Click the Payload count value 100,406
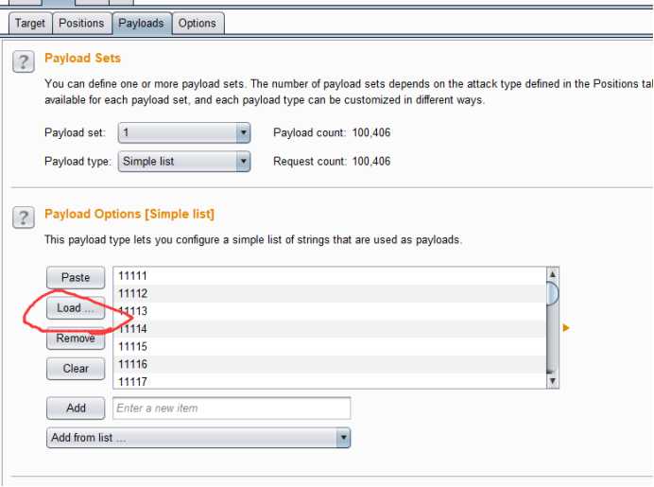 pos(371,132)
